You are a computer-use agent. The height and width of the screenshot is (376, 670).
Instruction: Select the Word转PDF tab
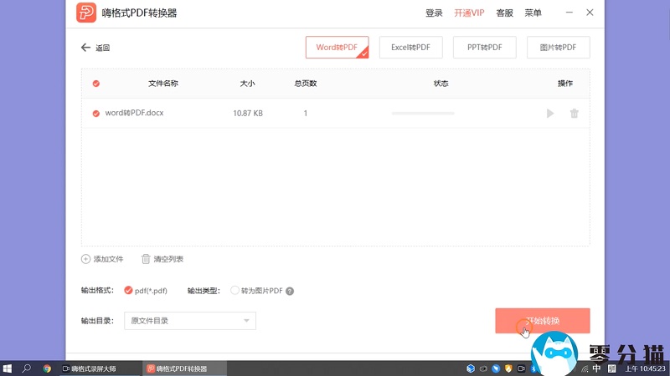point(338,48)
